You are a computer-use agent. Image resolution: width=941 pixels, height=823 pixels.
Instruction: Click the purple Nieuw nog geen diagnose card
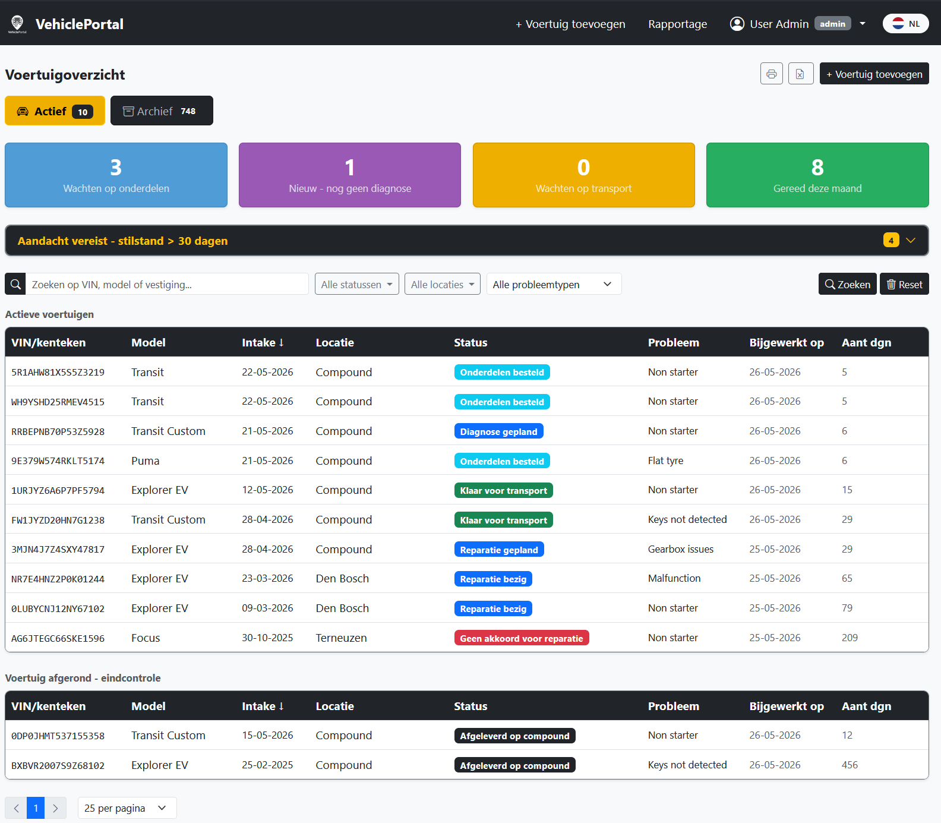[350, 175]
